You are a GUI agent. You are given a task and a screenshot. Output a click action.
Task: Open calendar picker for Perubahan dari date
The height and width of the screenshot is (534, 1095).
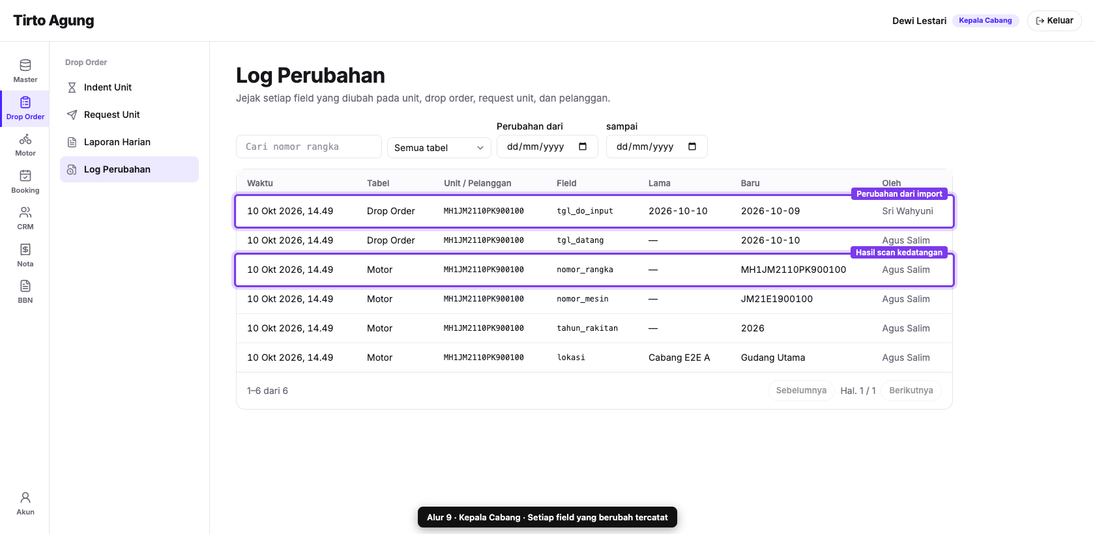(583, 147)
